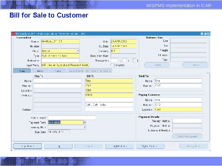Click the Balance Due Line field
Viewport: 222px width, 166px height.
(x=188, y=41)
